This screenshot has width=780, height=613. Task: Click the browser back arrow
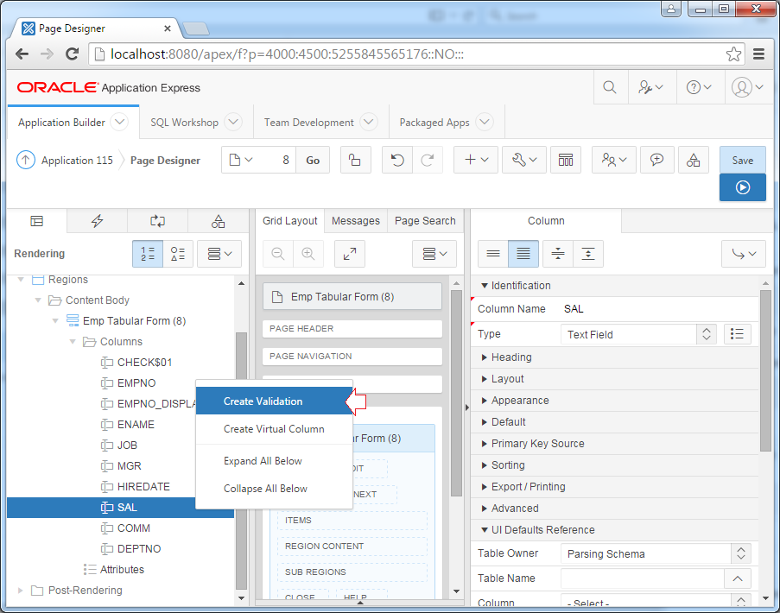pyautogui.click(x=22, y=54)
